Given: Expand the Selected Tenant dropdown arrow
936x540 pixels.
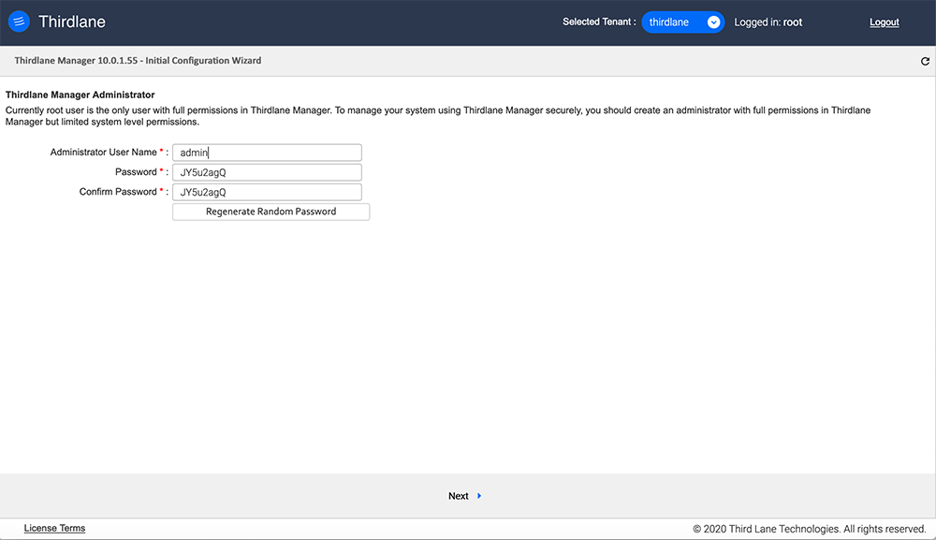Looking at the screenshot, I should coord(713,22).
